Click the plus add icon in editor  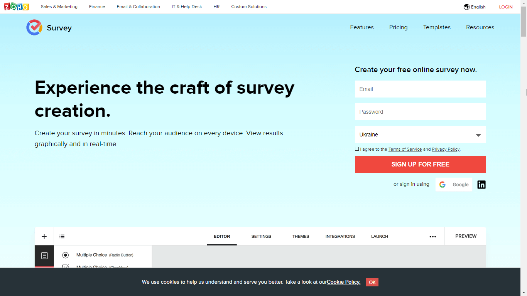click(44, 236)
